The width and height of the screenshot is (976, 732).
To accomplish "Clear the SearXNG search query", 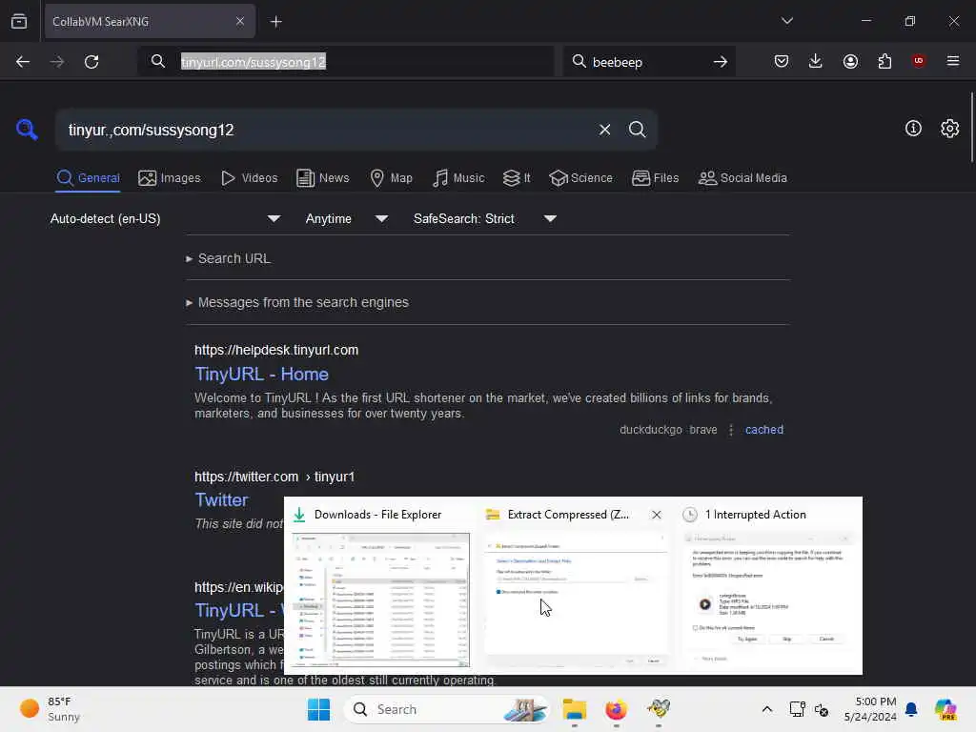I will coord(604,130).
